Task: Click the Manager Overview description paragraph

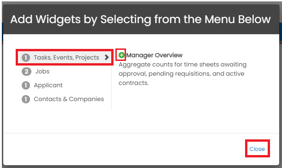Action: click(x=182, y=73)
